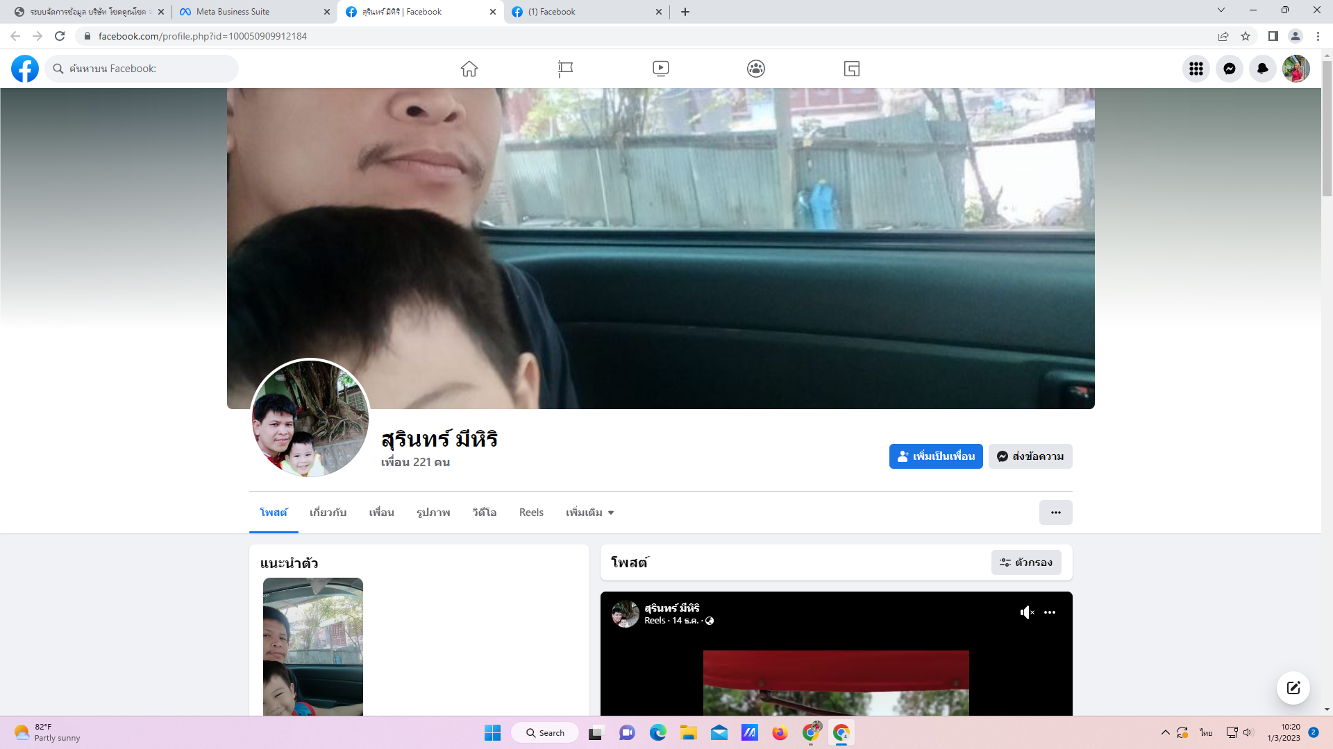Image resolution: width=1333 pixels, height=749 pixels.
Task: Open the Pages flag icon
Action: point(565,69)
